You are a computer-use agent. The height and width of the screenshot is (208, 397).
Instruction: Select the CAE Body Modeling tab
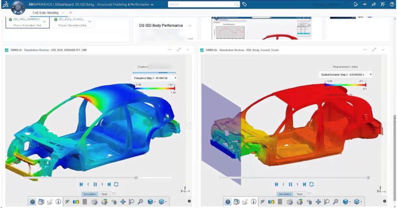(x=46, y=13)
